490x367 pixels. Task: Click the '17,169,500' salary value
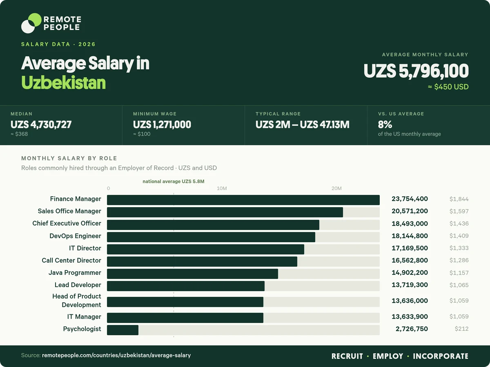point(410,248)
